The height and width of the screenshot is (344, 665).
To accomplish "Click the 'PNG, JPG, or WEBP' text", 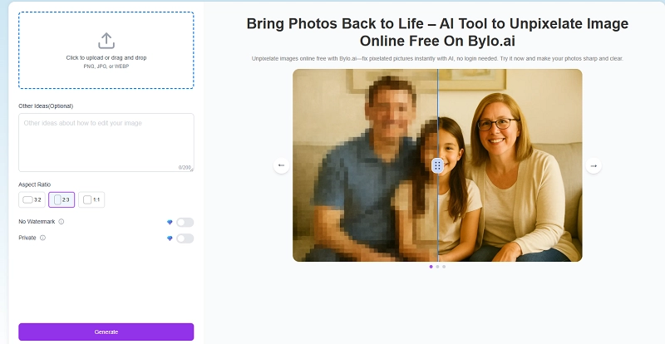I will coord(106,66).
